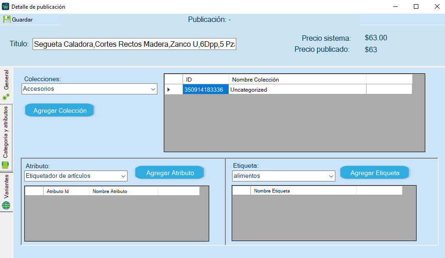445x258 pixels.
Task: Select collection ID cell 350914183336
Action: [206, 90]
